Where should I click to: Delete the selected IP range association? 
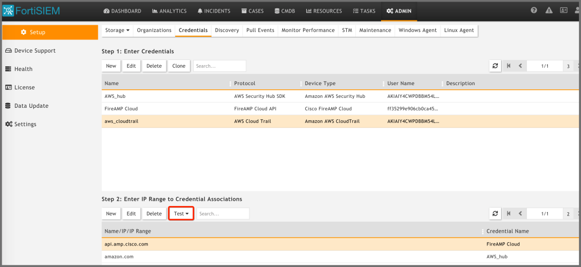coord(154,213)
